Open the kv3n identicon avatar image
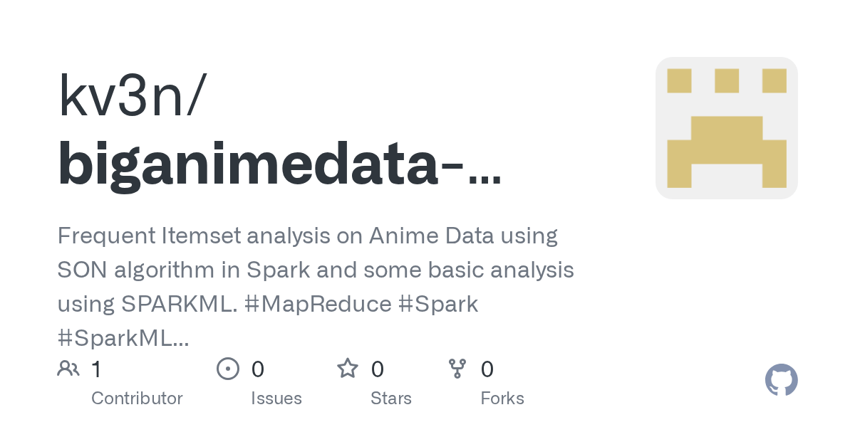 point(726,128)
